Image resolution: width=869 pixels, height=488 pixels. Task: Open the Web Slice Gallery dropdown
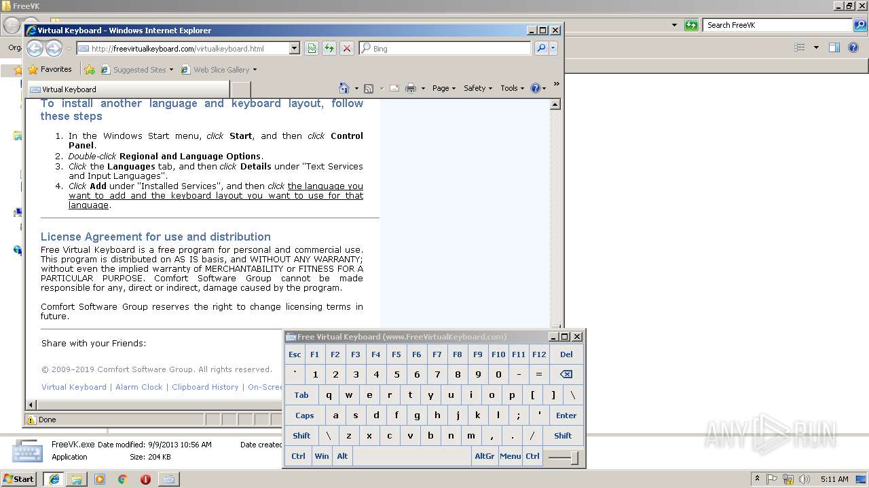tap(255, 70)
